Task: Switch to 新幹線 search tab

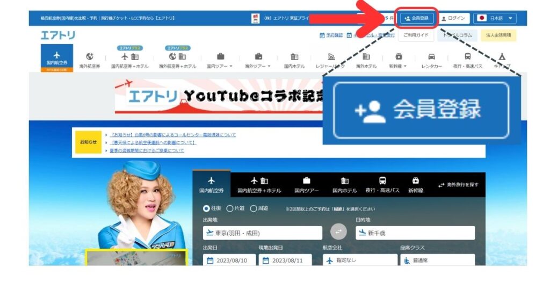Action: click(416, 185)
